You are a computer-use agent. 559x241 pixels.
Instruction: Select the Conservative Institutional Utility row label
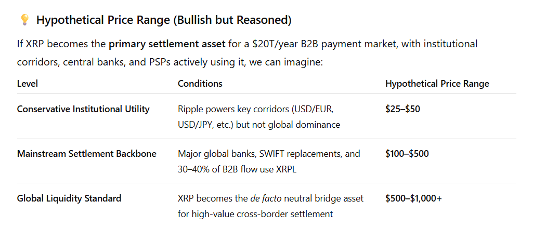(x=83, y=109)
